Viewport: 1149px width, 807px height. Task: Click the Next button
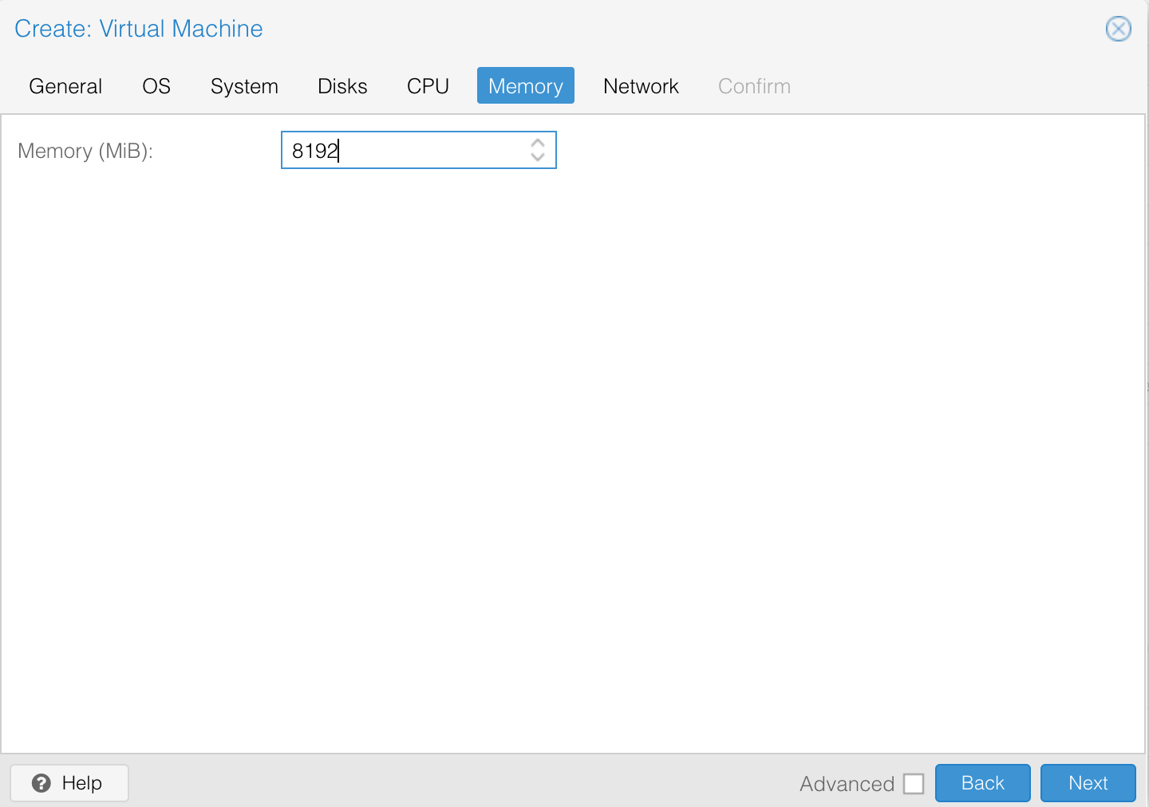point(1088,783)
